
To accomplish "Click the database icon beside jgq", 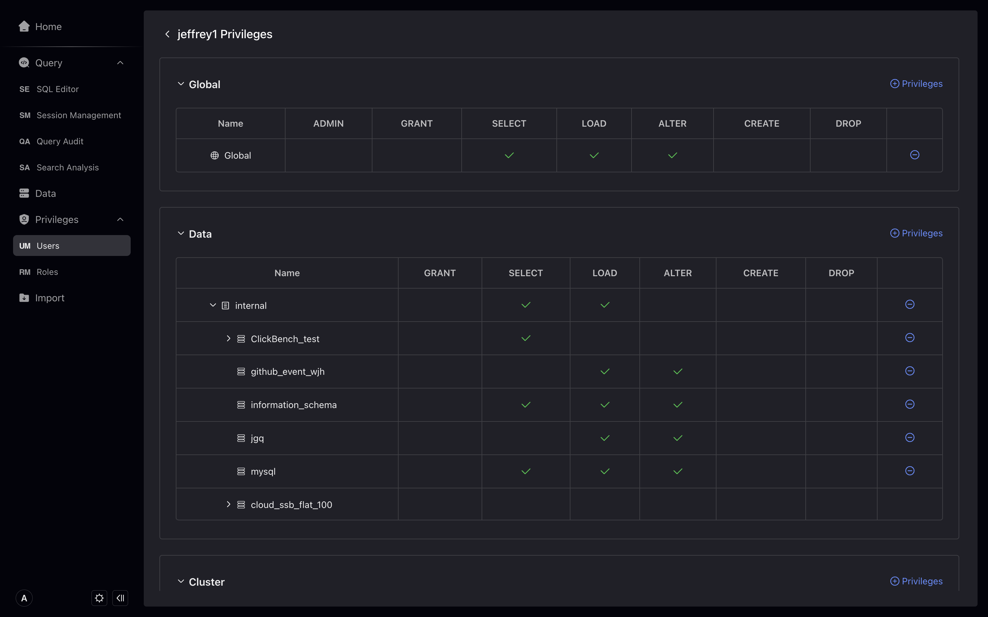I will (x=241, y=438).
